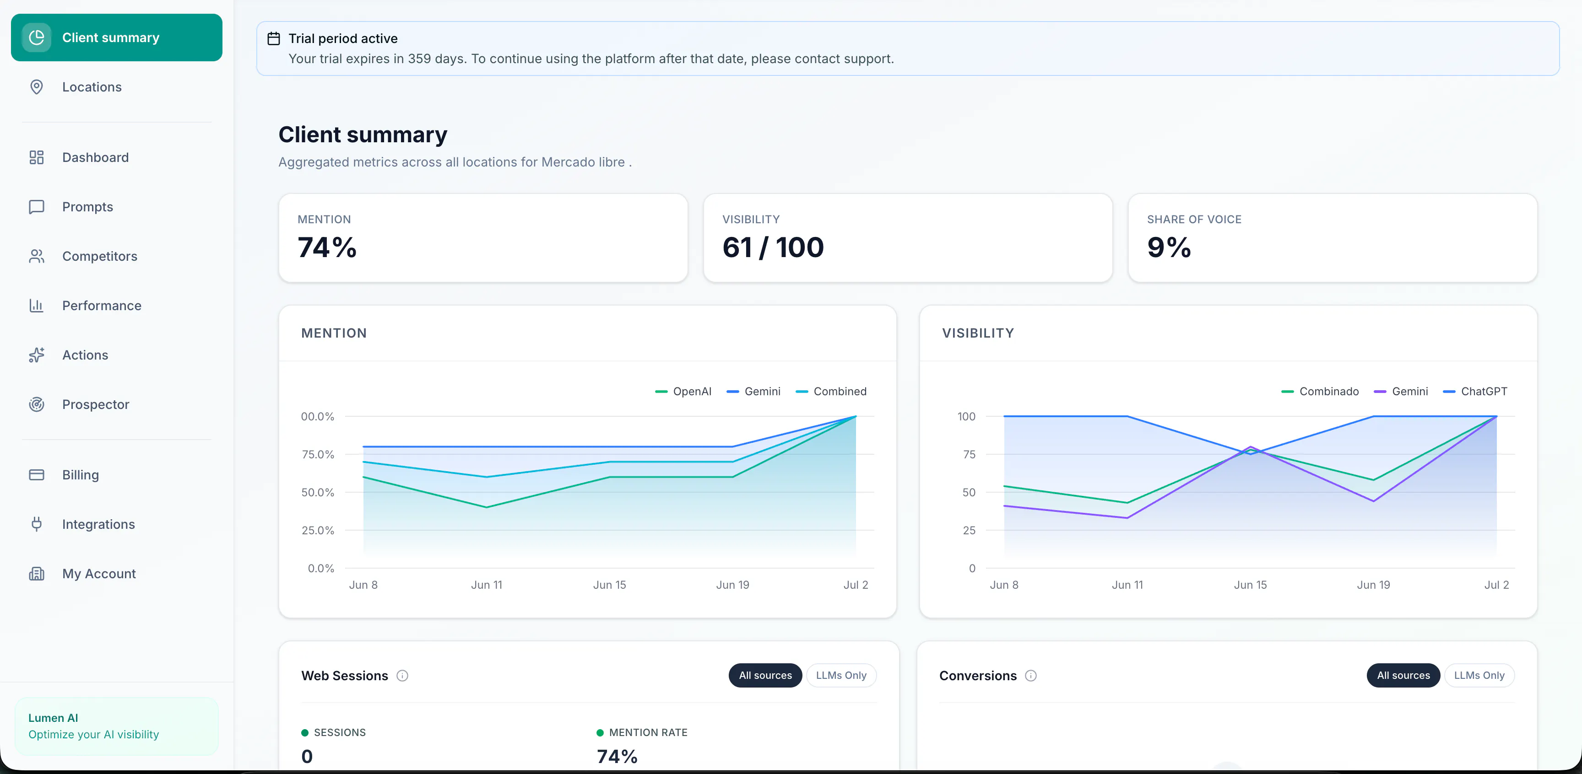Viewport: 1582px width, 774px height.
Task: Open Locations via the map pin icon
Action: coord(36,87)
